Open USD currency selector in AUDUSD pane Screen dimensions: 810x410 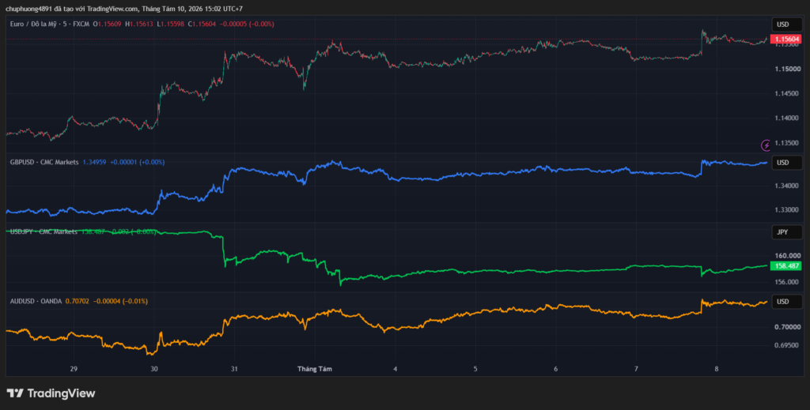pyautogui.click(x=787, y=301)
